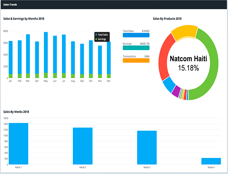
Task: Click the blue Total Sales progress bar
Action: 136,35
